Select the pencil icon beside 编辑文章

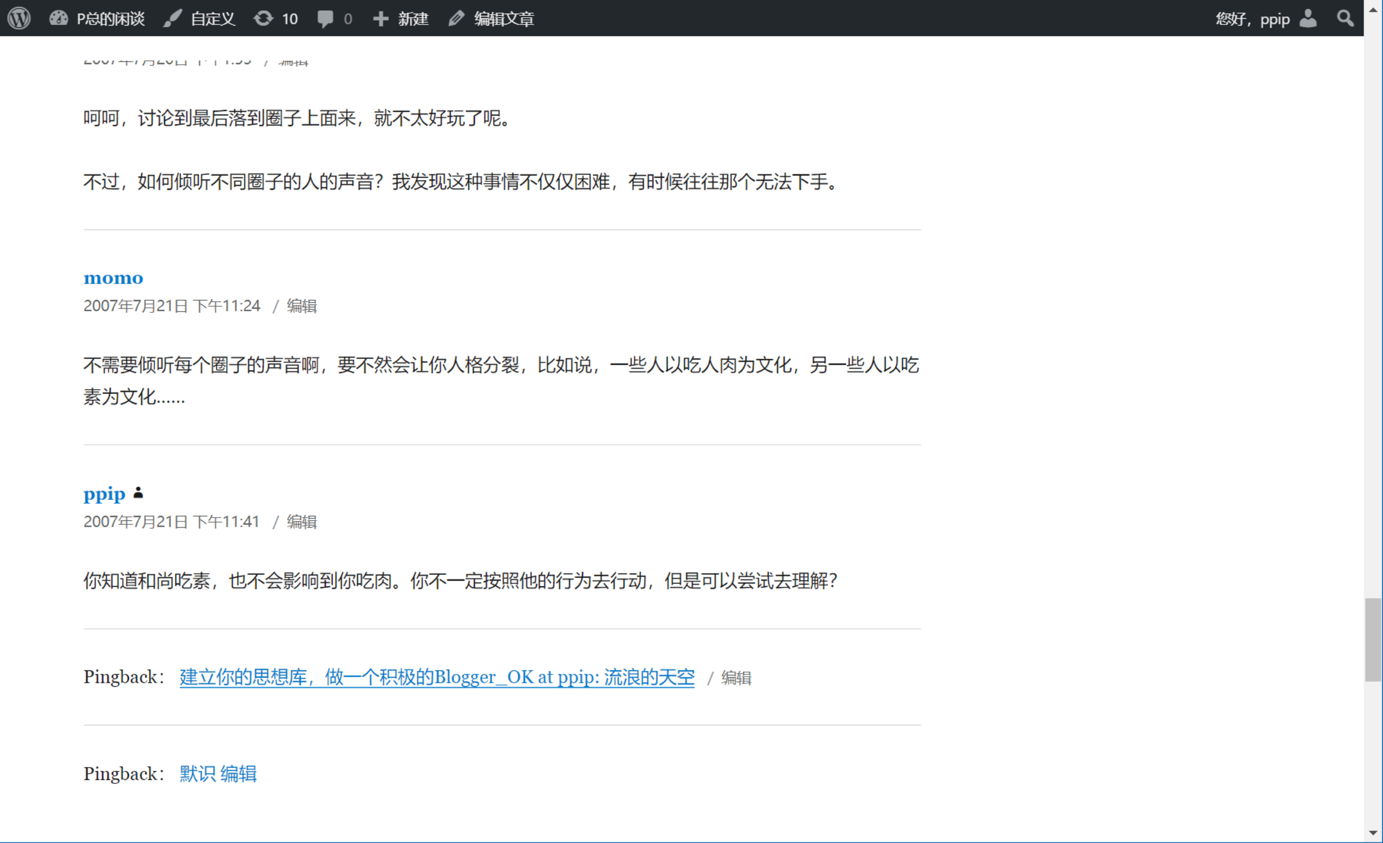[456, 18]
